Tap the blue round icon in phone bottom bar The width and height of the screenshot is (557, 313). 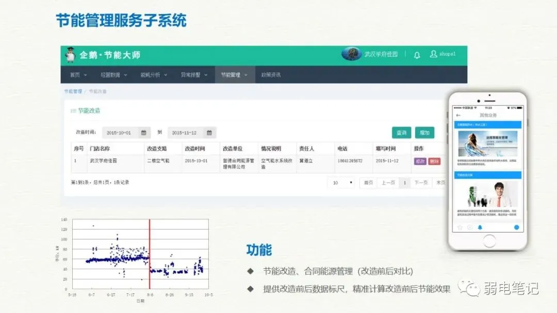pos(516,227)
